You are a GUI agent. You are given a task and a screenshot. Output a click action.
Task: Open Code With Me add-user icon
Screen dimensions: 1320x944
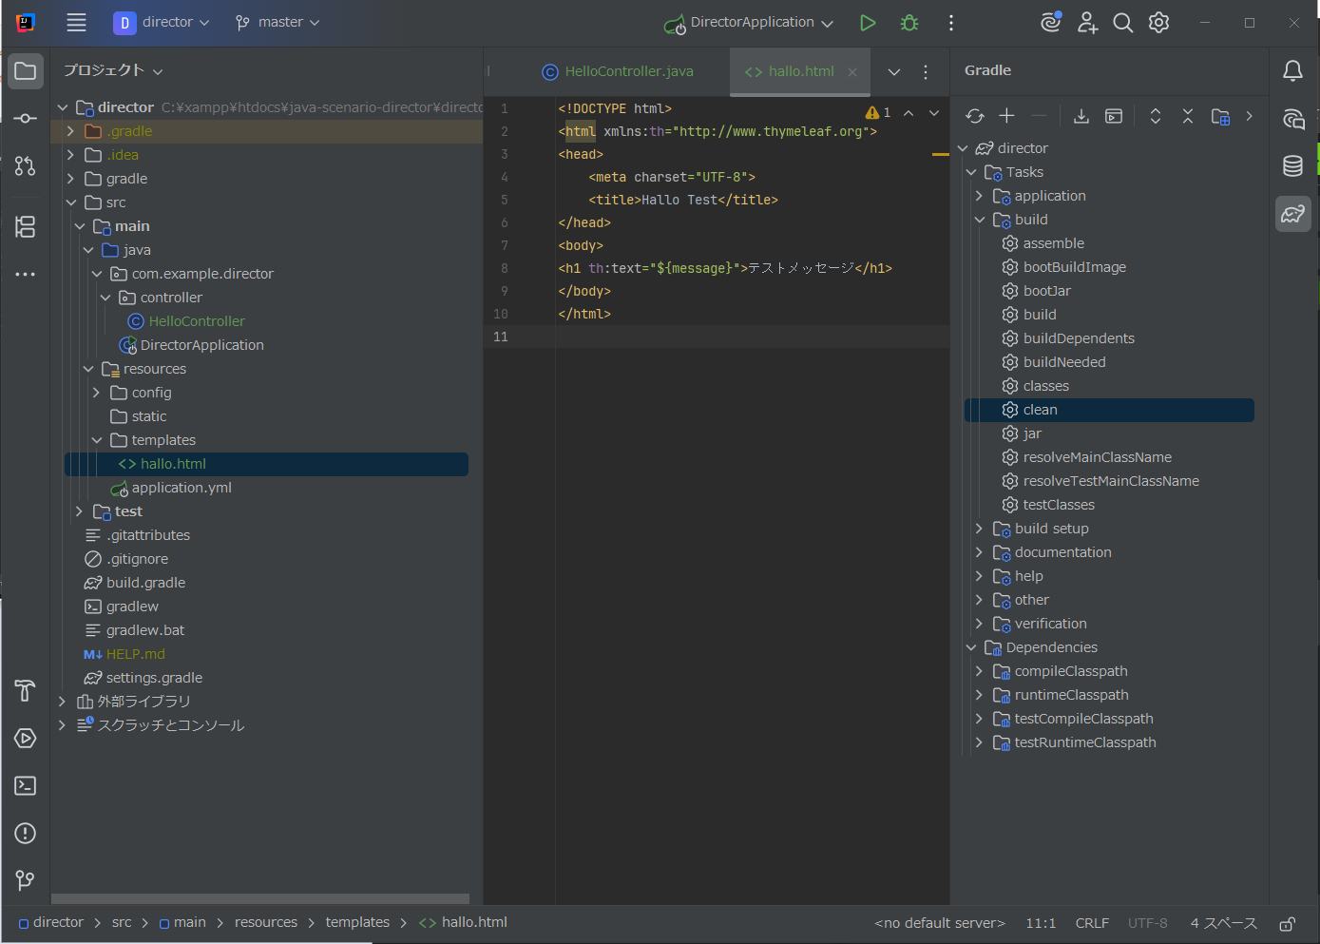click(1087, 23)
